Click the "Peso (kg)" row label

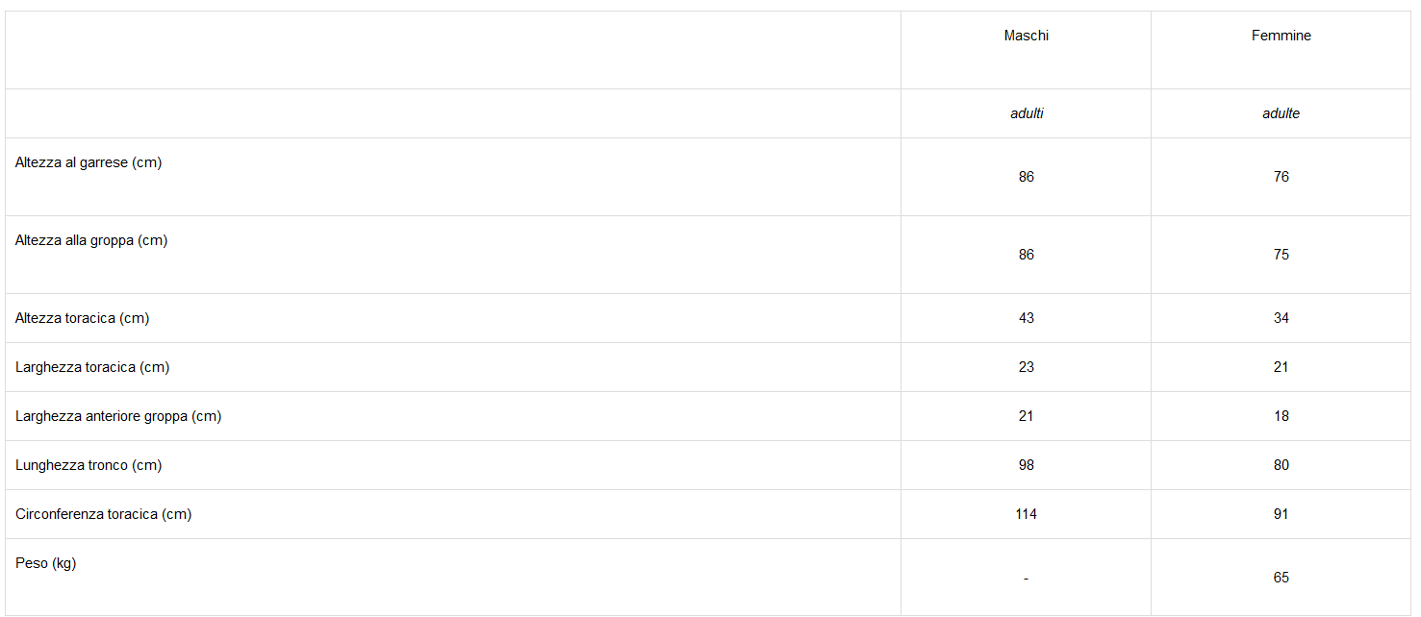tap(45, 563)
